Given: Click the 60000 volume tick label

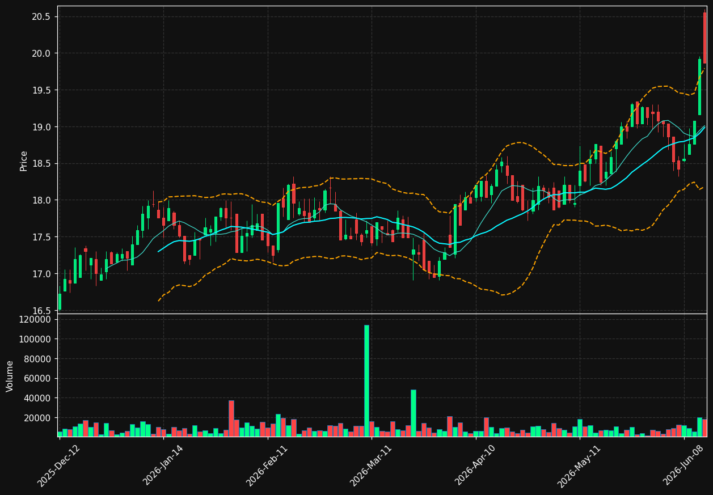Looking at the screenshot, I should click(x=37, y=379).
